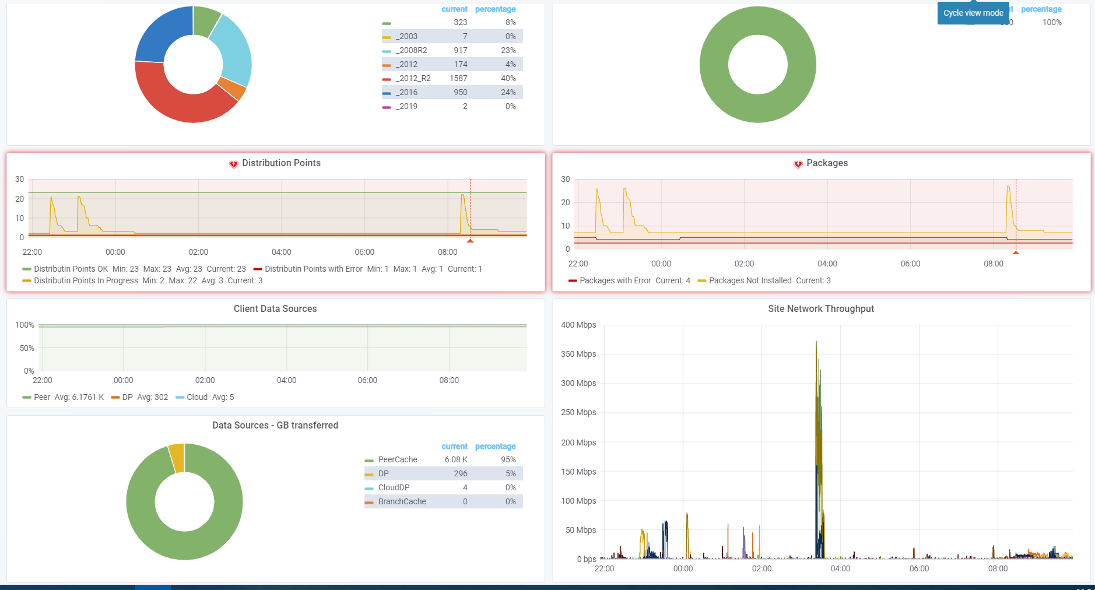This screenshot has height=590, width=1095.
Task: Open the Site Network Throughput panel menu
Action: click(821, 309)
